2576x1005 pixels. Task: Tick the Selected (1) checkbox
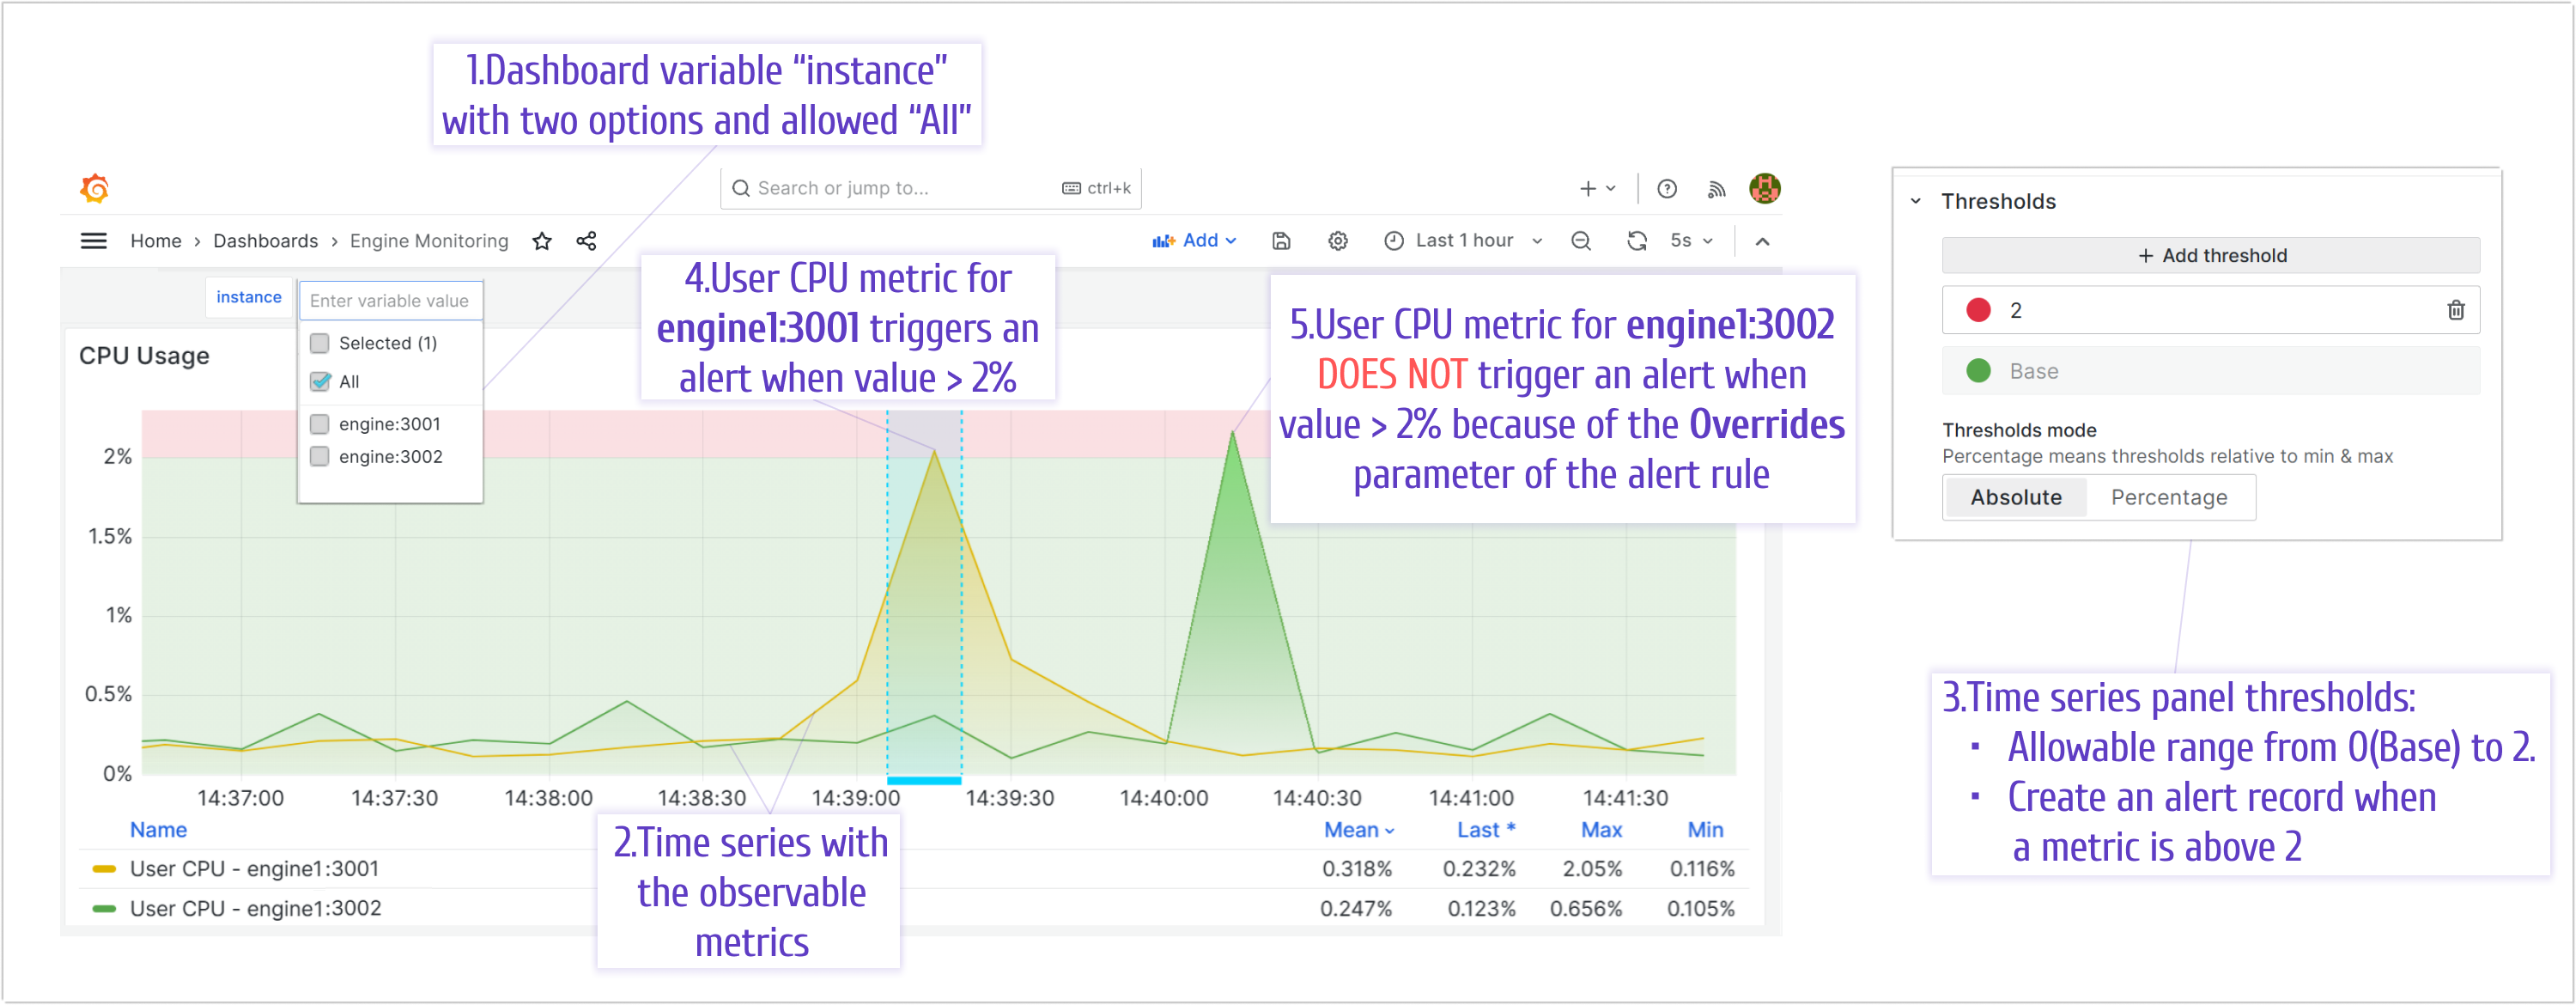click(320, 344)
